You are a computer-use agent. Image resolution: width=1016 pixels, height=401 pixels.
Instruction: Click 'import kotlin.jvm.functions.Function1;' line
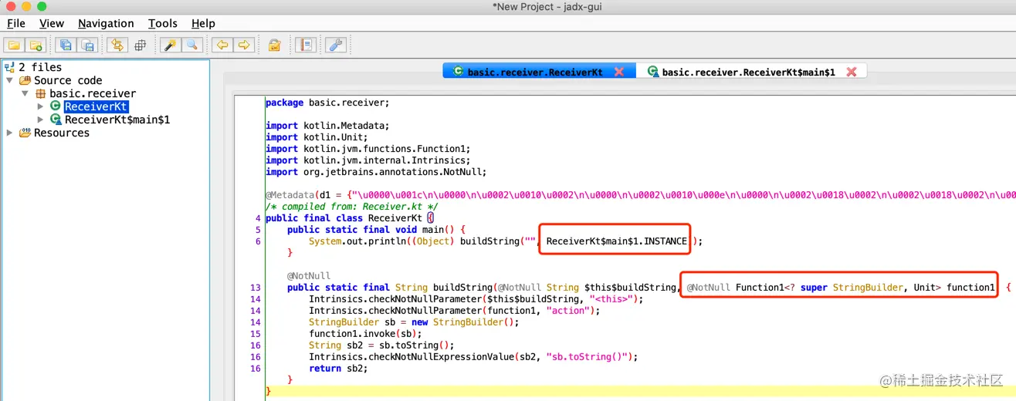(368, 149)
